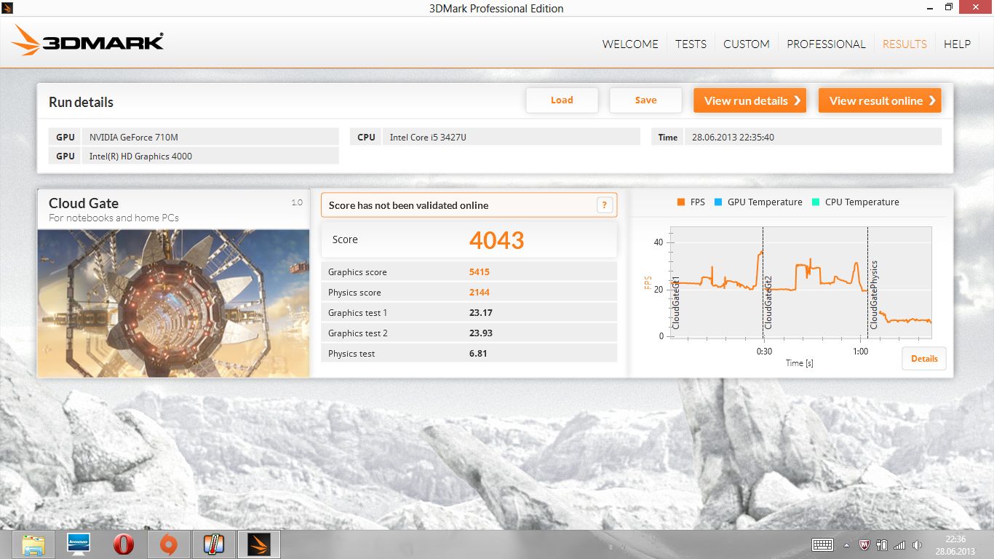Toggle GPU Temperature legend item
Screen dimensions: 994x559
pos(758,202)
